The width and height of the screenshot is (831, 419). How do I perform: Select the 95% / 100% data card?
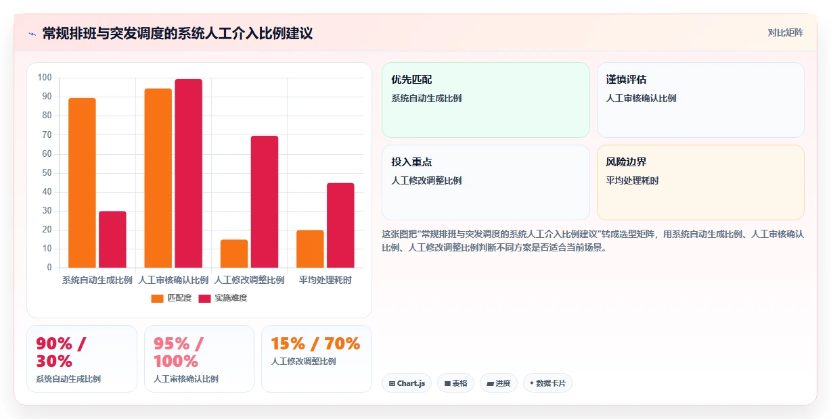[x=199, y=359]
